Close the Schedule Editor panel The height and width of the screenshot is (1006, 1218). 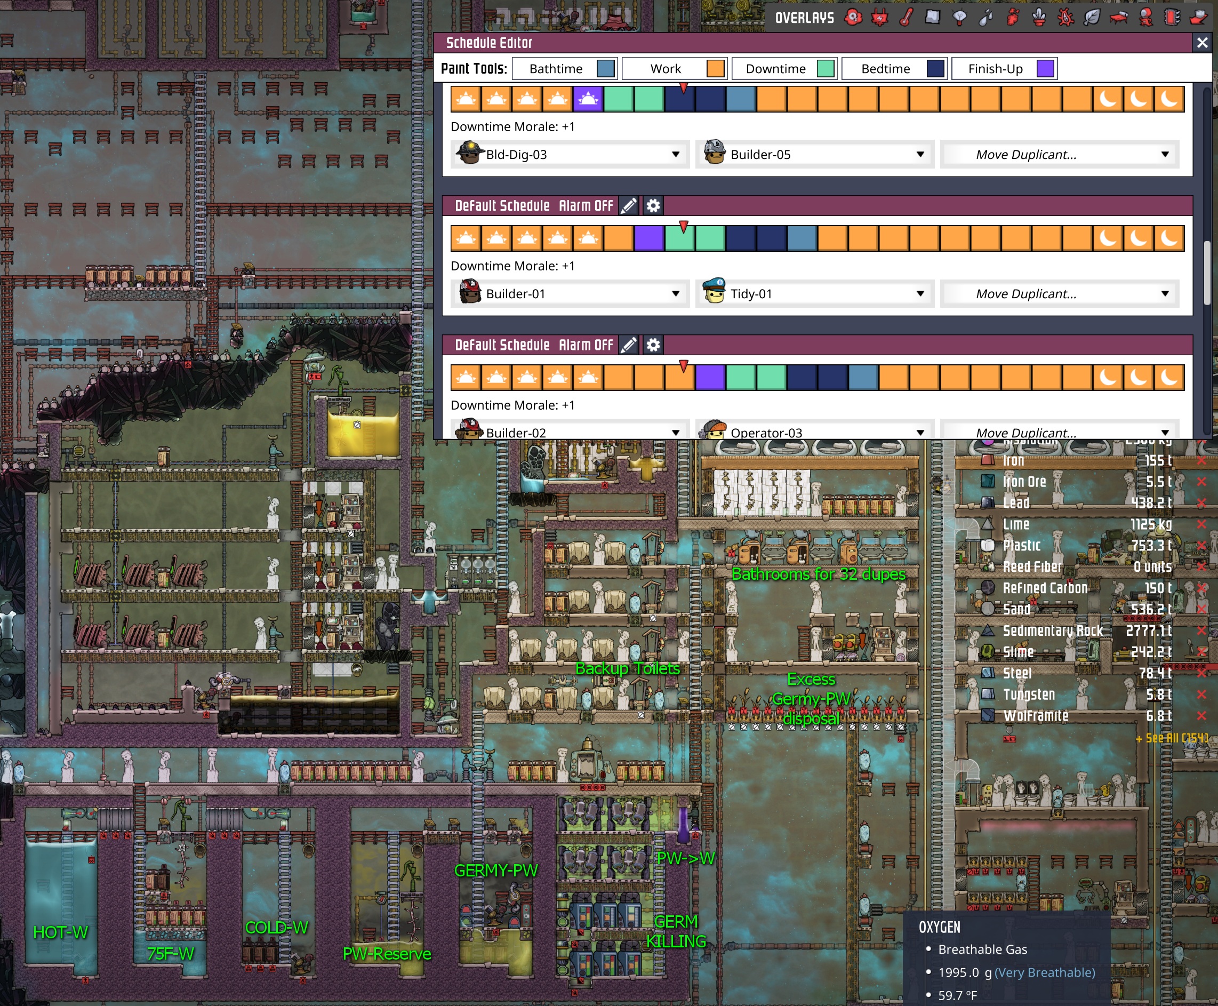click(x=1203, y=42)
